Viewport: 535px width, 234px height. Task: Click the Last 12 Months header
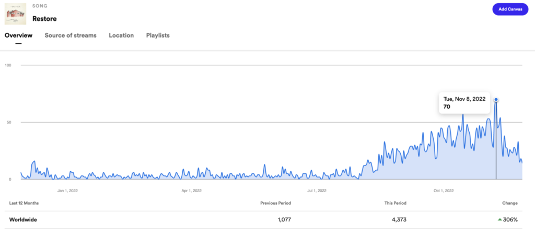(x=24, y=203)
